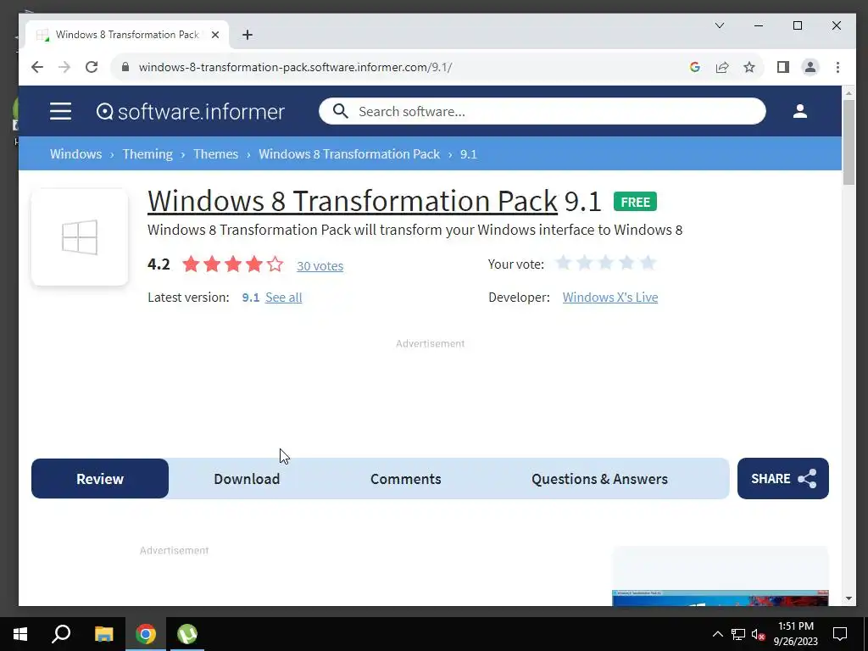This screenshot has height=651, width=868.
Task: Click the FREE badge
Action: 635,202
